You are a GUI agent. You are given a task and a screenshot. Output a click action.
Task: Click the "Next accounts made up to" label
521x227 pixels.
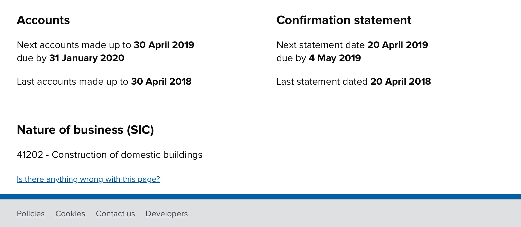(74, 45)
